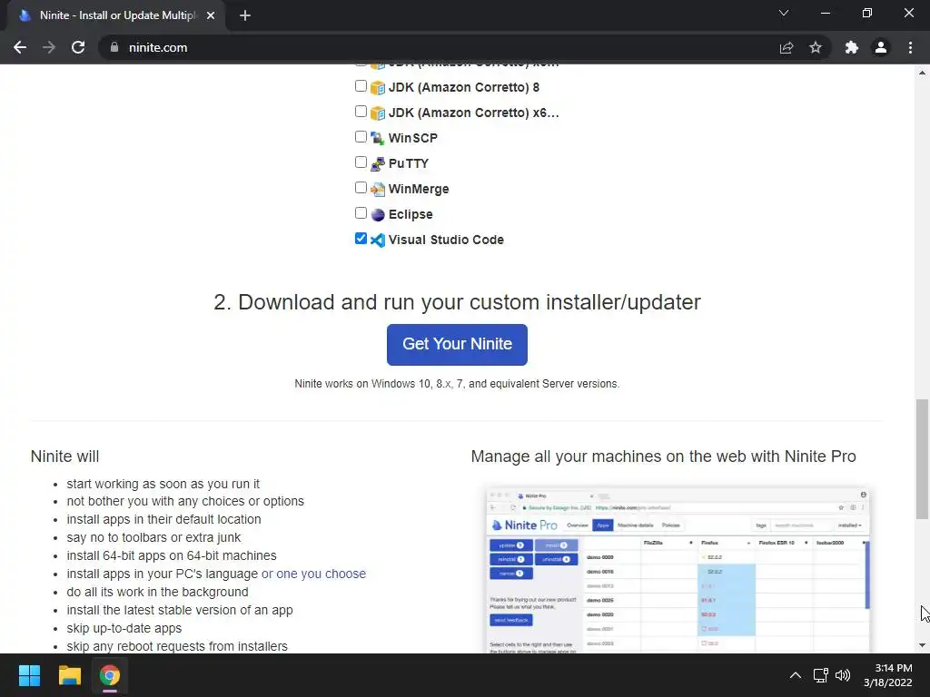Click 'skip up-to-date apps' bullet
The height and width of the screenshot is (697, 930).
tap(124, 628)
